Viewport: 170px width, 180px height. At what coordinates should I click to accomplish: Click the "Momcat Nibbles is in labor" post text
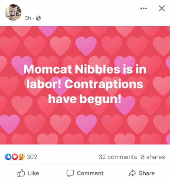(x=85, y=69)
